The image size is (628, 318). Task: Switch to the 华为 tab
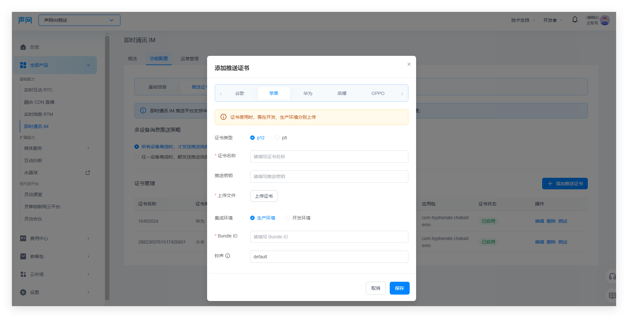pyautogui.click(x=308, y=93)
